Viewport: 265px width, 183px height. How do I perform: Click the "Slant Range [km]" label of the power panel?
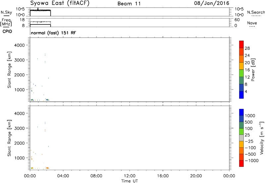[9, 70]
